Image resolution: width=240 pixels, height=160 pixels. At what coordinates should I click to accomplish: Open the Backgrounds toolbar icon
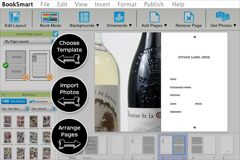pos(84,17)
